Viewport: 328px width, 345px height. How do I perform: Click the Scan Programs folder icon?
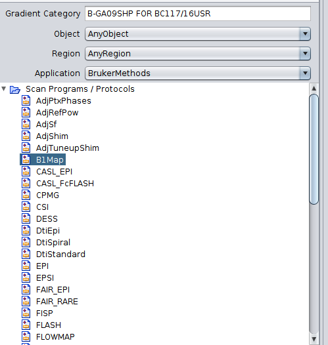15,90
